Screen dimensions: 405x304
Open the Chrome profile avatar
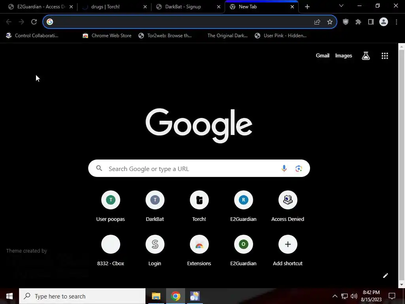point(384,22)
